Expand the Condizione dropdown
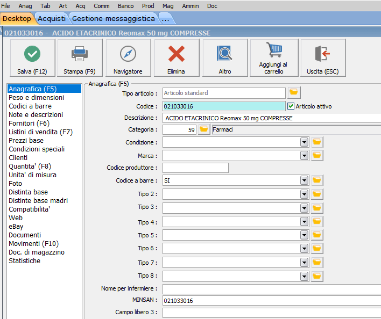This screenshot has width=381, height=319. (x=304, y=142)
